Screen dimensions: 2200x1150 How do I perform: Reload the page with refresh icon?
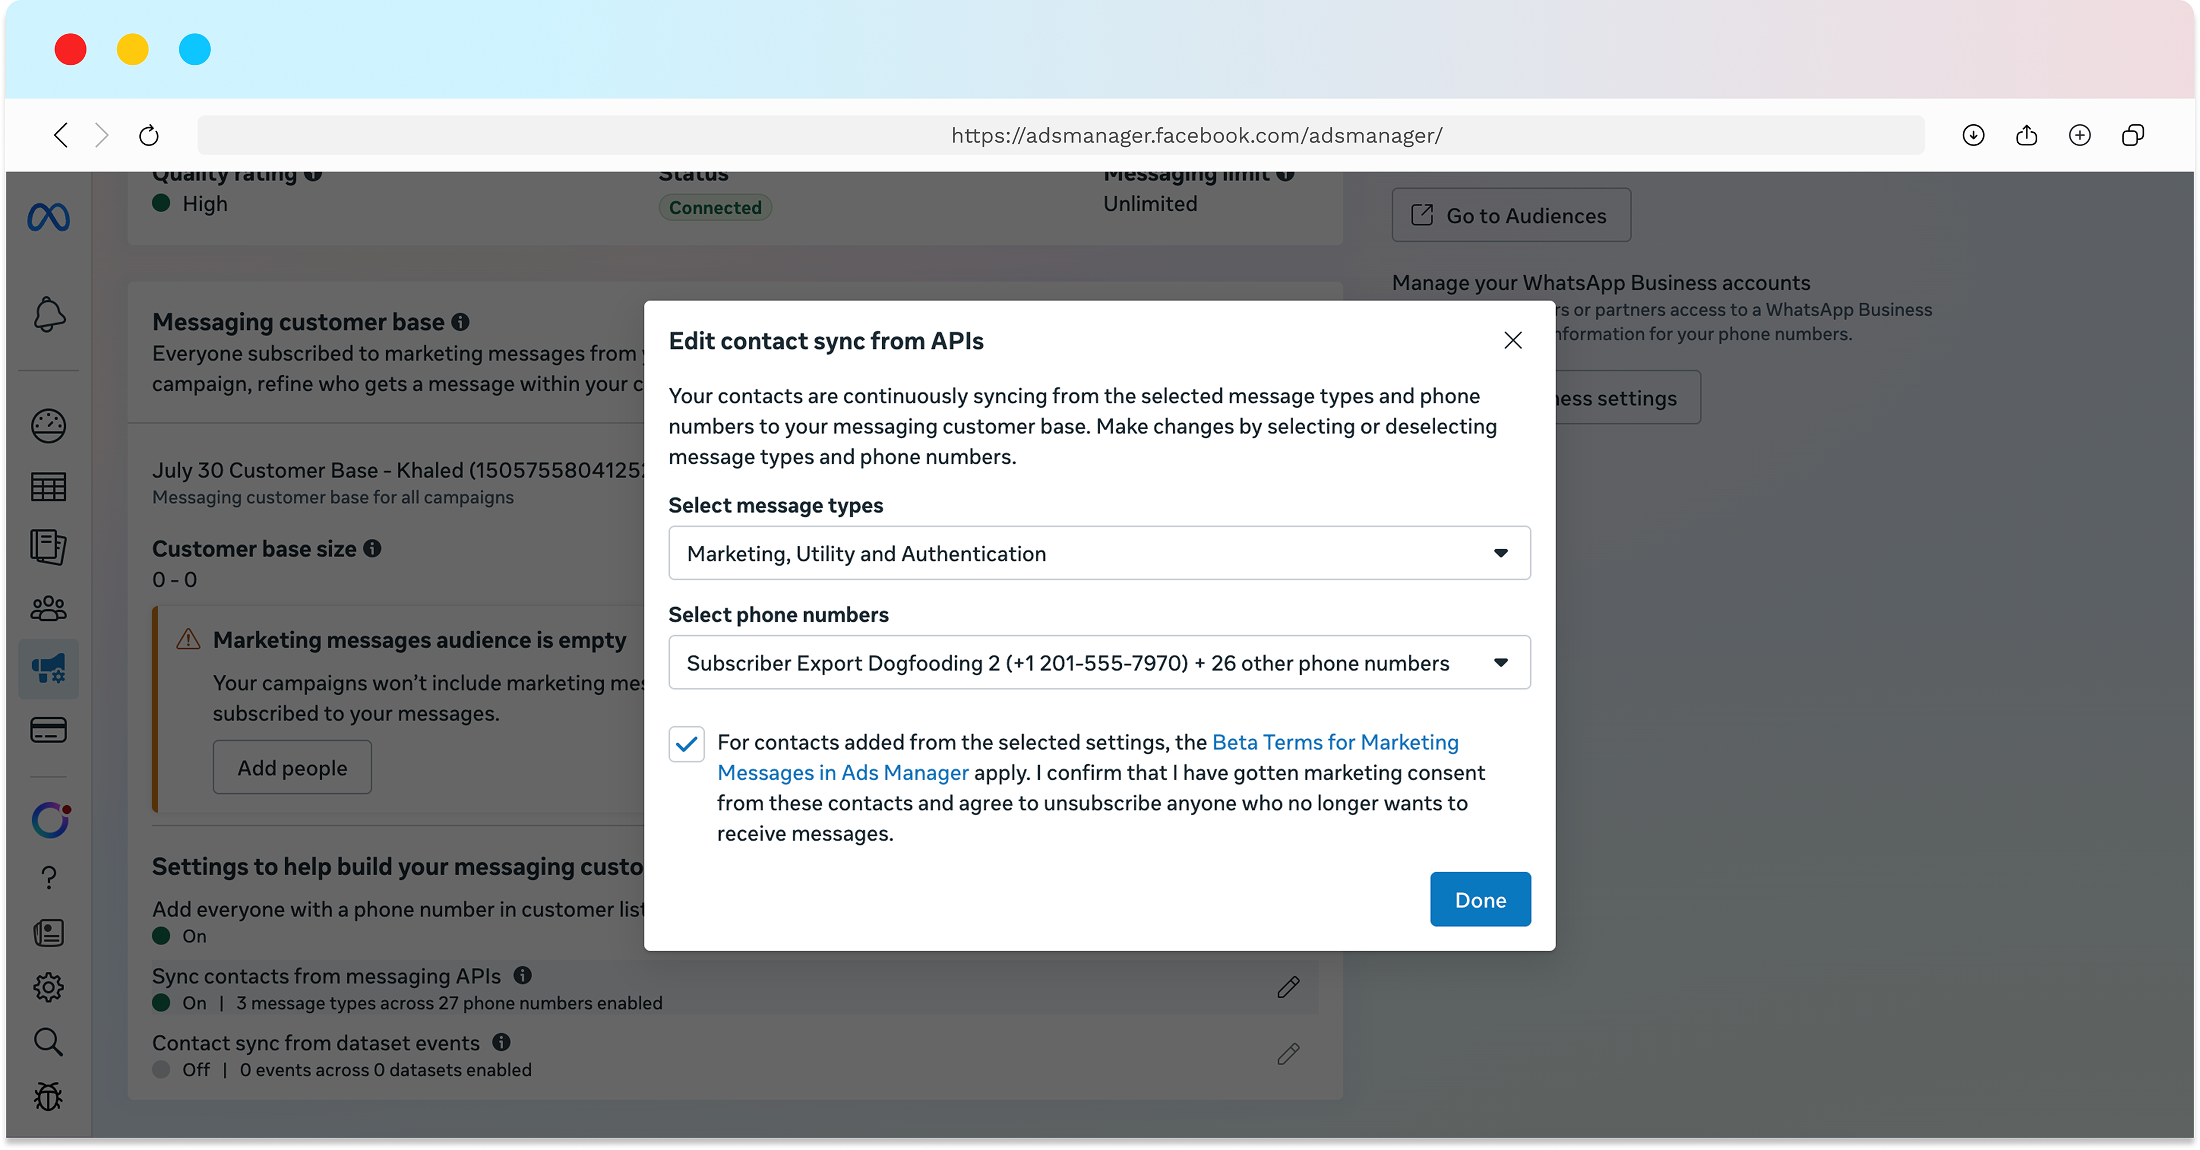tap(148, 135)
